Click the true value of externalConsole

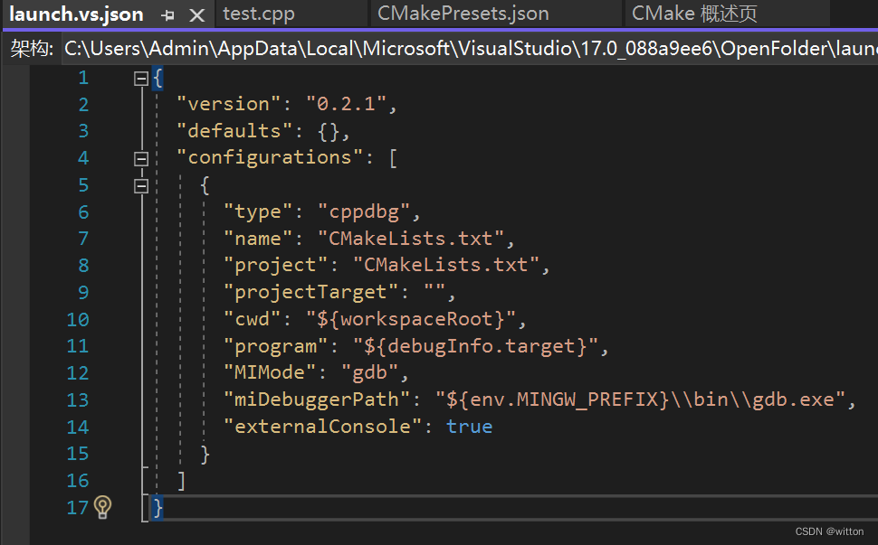coord(469,426)
